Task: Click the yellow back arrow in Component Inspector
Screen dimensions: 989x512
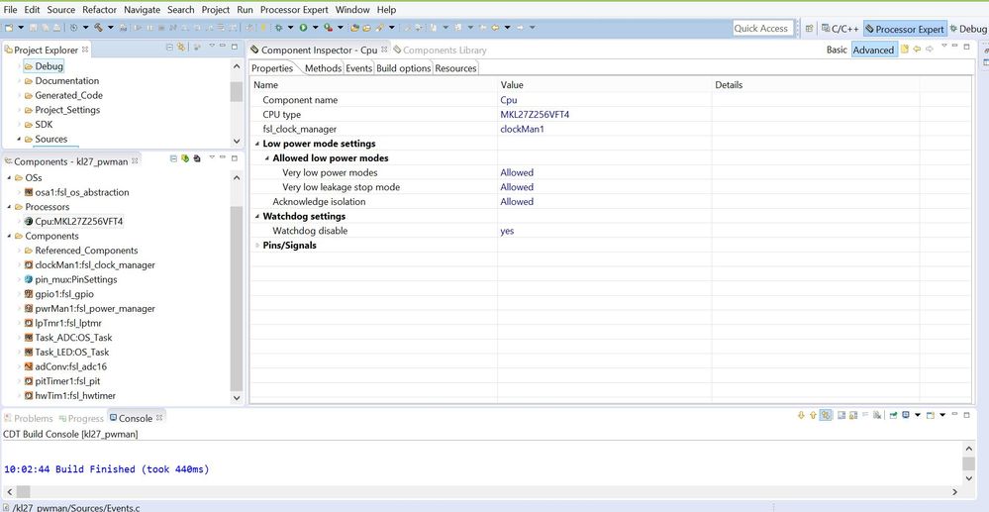Action: point(917,50)
